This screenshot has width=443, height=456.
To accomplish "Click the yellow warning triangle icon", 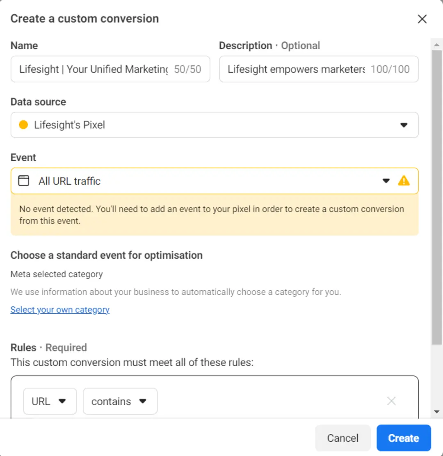I will pos(404,180).
